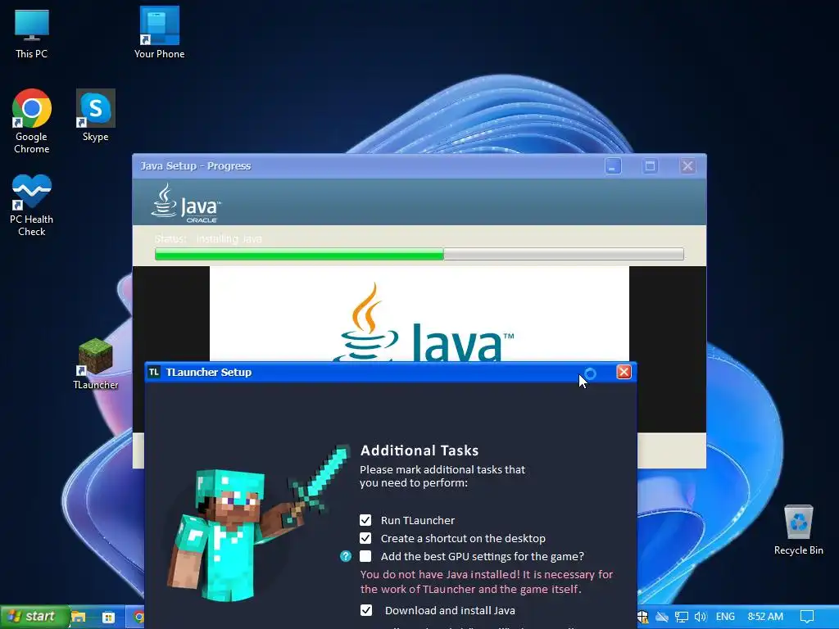The height and width of the screenshot is (629, 839).
Task: Open the notification center icon
Action: point(807,617)
